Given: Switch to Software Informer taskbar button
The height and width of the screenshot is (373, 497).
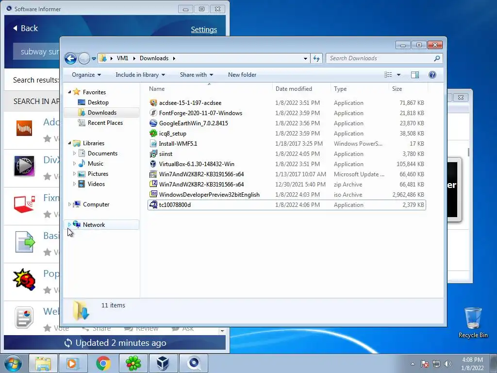Looking at the screenshot, I should tap(194, 363).
